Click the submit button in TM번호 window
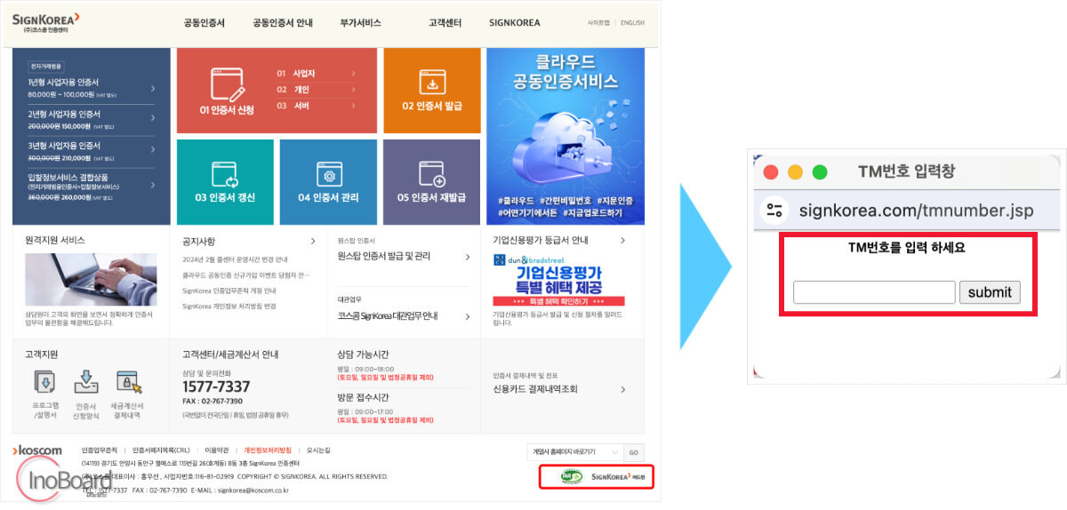 pyautogui.click(x=990, y=292)
